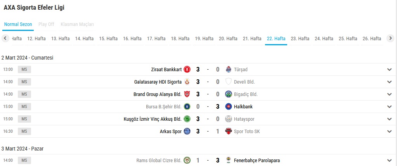The height and width of the screenshot is (166, 397).
Task: Expand Arkas Spor vs Spor Toto match
Action: (389, 132)
